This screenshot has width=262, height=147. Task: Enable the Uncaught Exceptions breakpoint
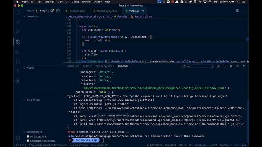coord(28,140)
